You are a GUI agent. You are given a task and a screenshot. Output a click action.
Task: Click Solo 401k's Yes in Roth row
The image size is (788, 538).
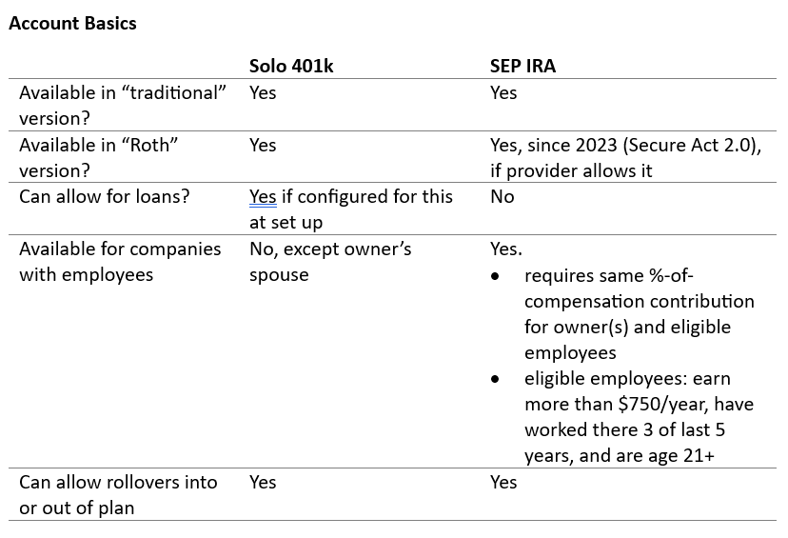pos(263,145)
